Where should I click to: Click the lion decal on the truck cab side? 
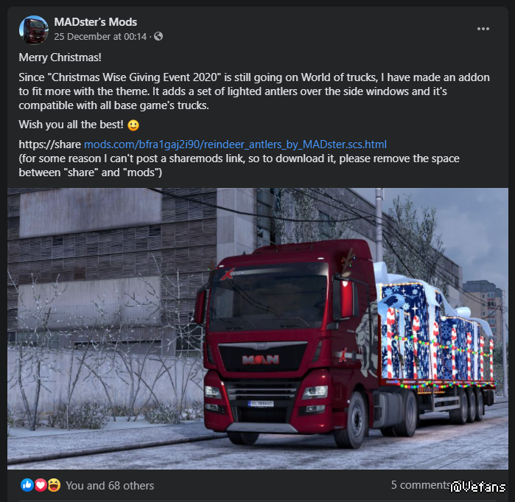point(368,342)
